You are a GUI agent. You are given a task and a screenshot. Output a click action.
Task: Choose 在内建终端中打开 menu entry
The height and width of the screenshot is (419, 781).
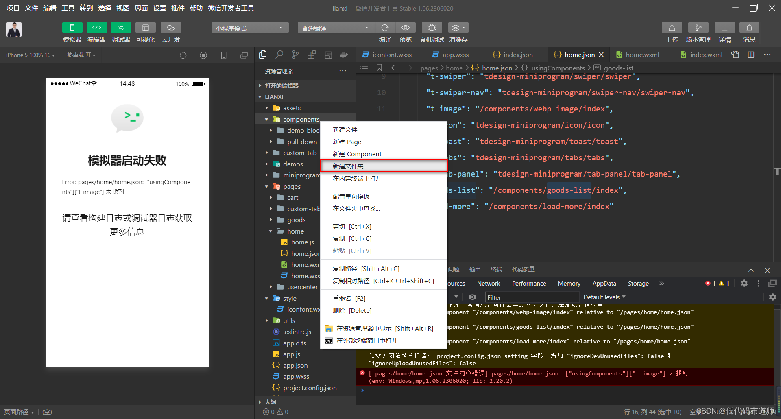coord(384,178)
